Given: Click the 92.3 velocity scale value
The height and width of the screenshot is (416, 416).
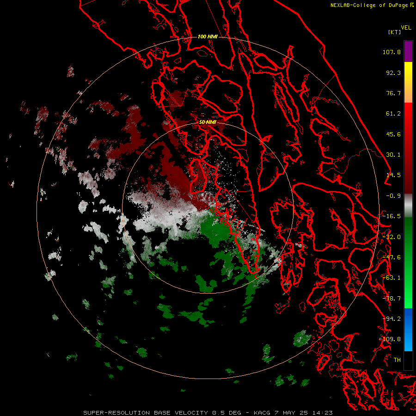Looking at the screenshot, I should (393, 73).
